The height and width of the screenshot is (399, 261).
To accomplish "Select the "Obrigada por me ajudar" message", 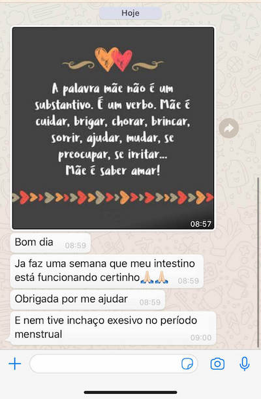I will [x=87, y=300].
